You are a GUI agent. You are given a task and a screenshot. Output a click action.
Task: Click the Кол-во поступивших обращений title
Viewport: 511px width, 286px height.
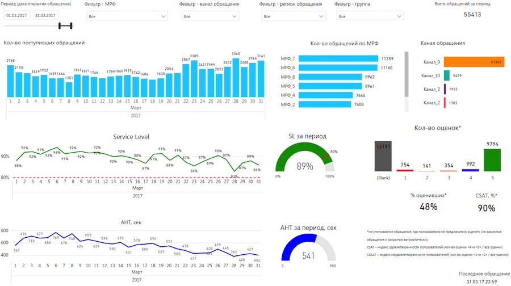pos(44,43)
